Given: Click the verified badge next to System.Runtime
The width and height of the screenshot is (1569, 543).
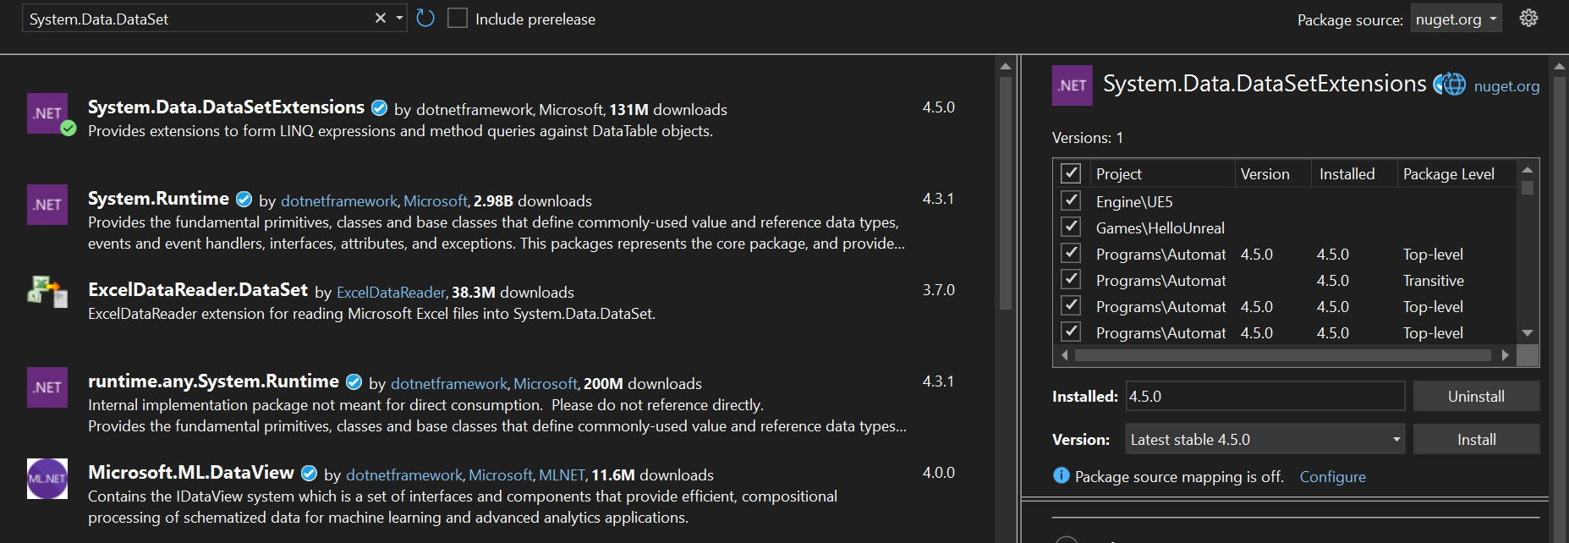Looking at the screenshot, I should coord(244,200).
